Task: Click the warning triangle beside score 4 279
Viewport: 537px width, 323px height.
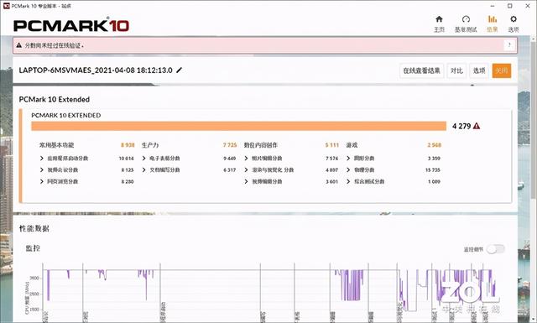Action: click(x=477, y=126)
